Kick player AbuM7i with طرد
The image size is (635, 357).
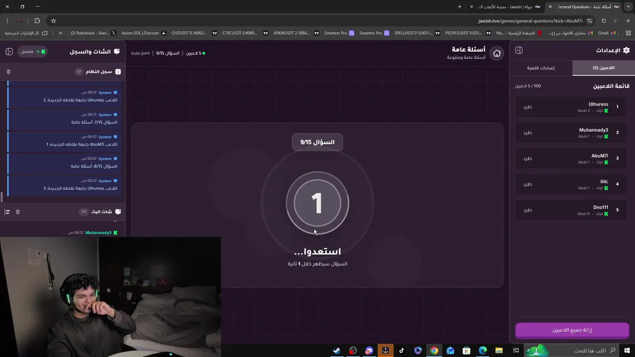tap(527, 158)
